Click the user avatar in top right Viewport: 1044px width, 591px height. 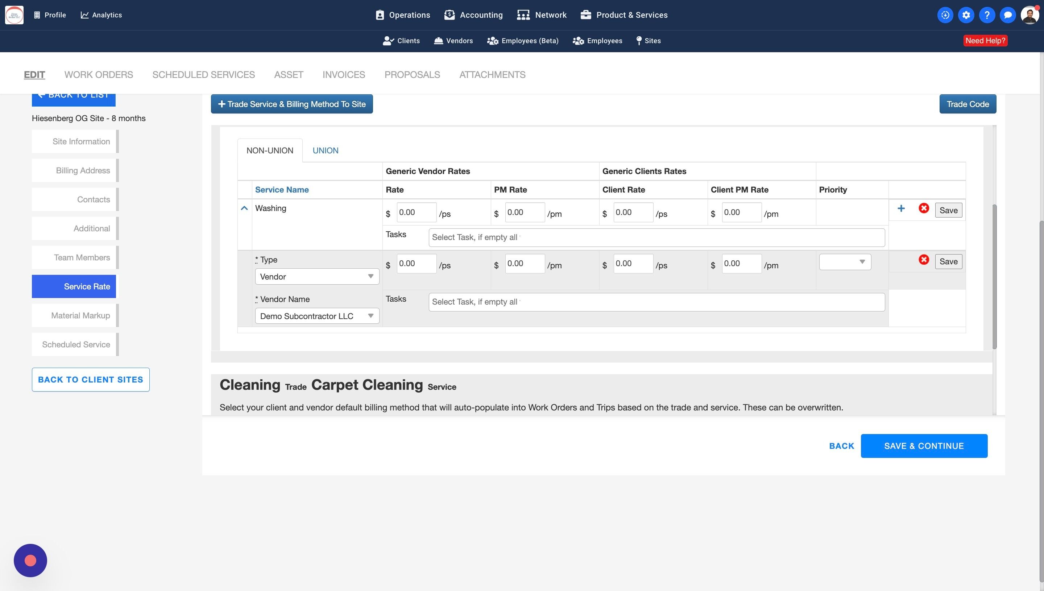(1029, 15)
